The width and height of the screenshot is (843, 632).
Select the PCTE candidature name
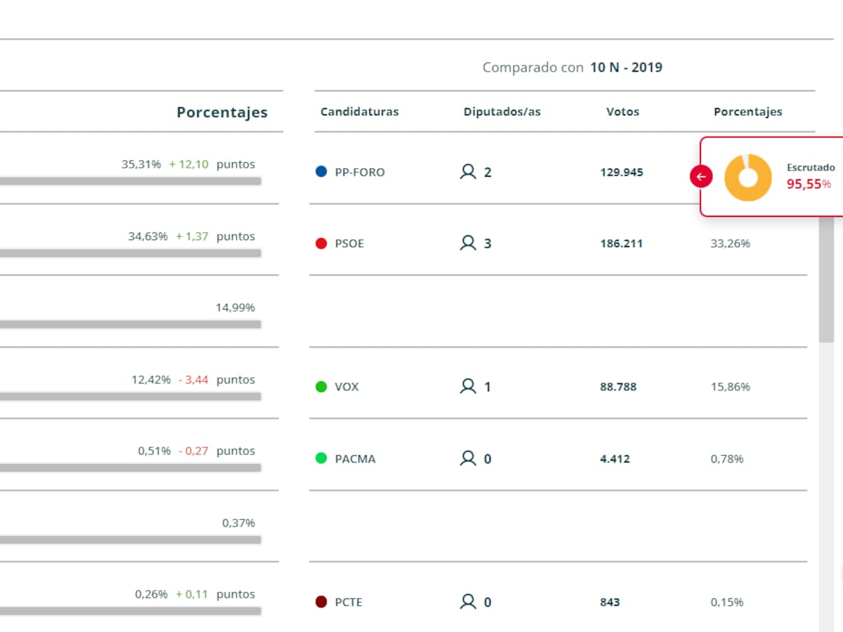coord(349,603)
